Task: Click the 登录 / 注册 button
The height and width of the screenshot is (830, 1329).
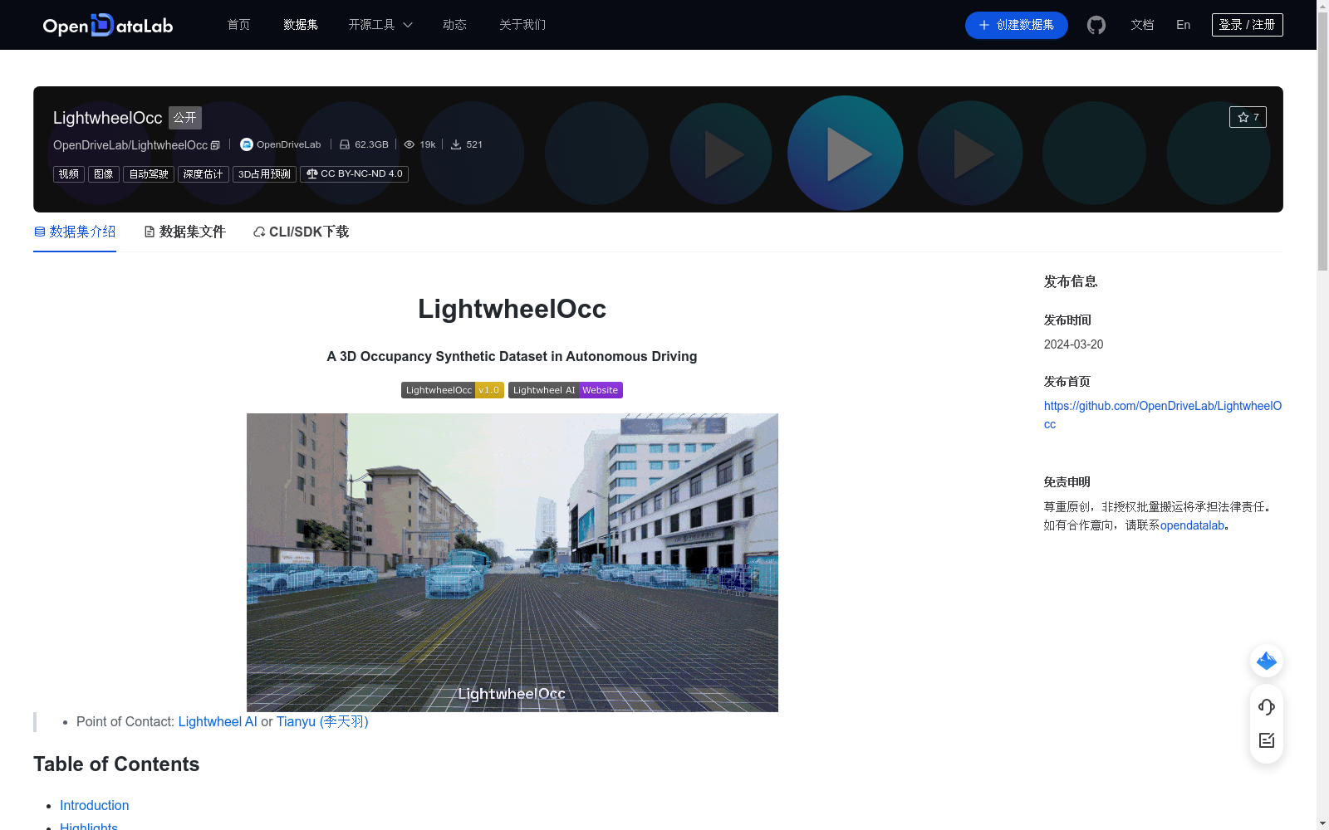Action: [1248, 25]
